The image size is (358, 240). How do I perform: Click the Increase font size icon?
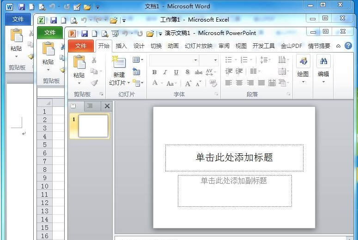coord(188,83)
